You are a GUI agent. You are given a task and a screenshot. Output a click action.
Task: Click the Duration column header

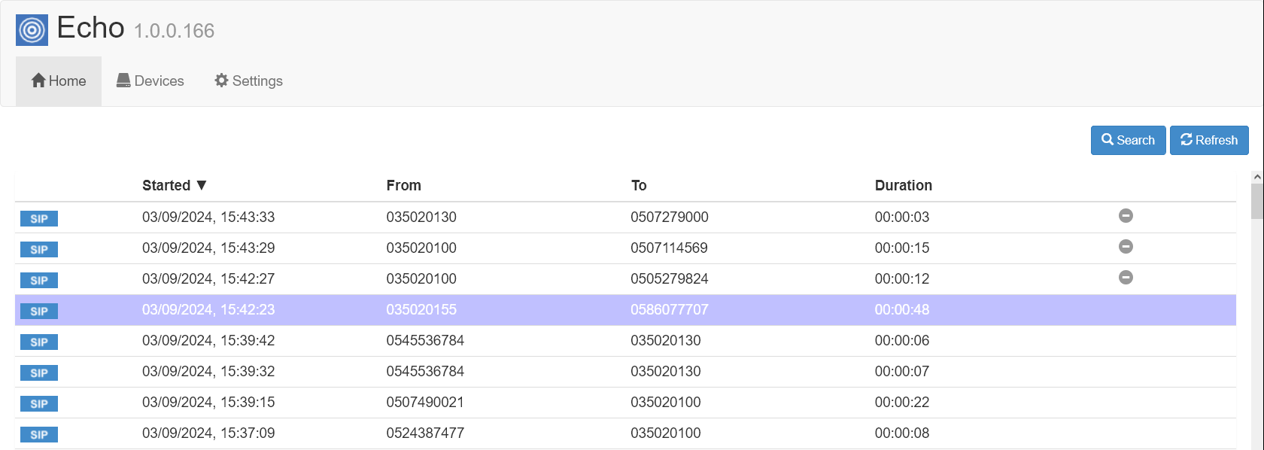click(x=903, y=186)
